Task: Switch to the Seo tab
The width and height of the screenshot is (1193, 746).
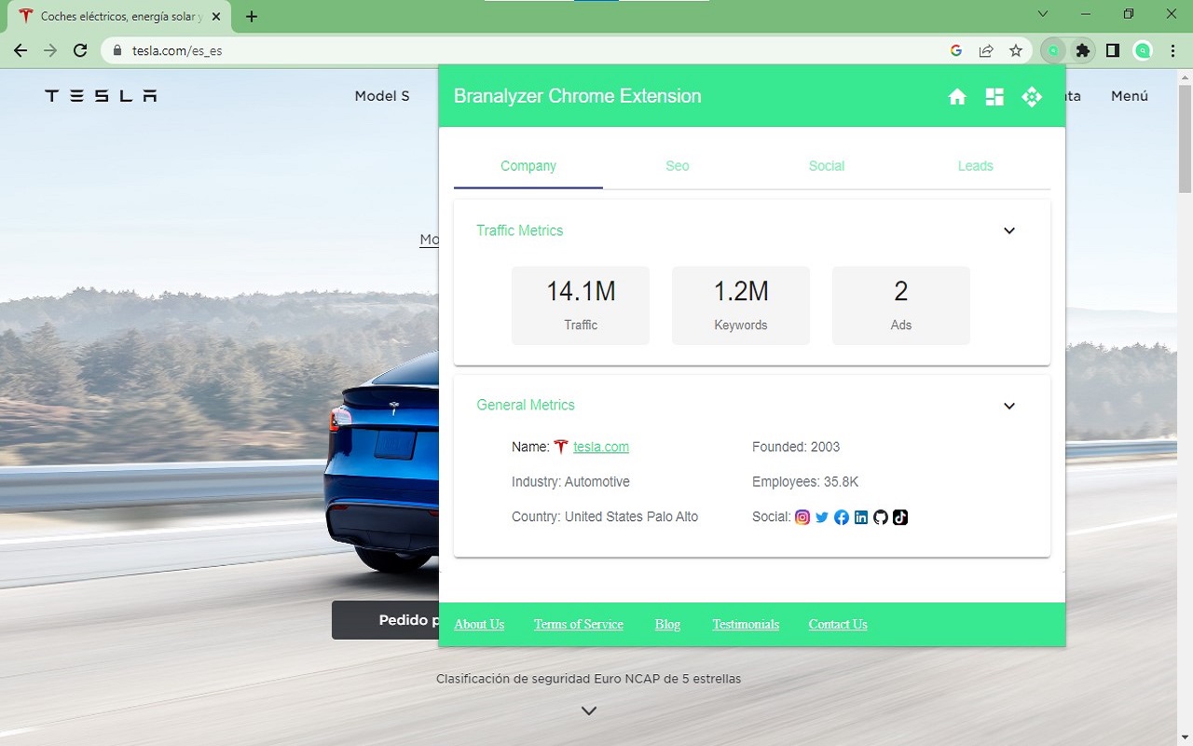Action: [x=678, y=166]
